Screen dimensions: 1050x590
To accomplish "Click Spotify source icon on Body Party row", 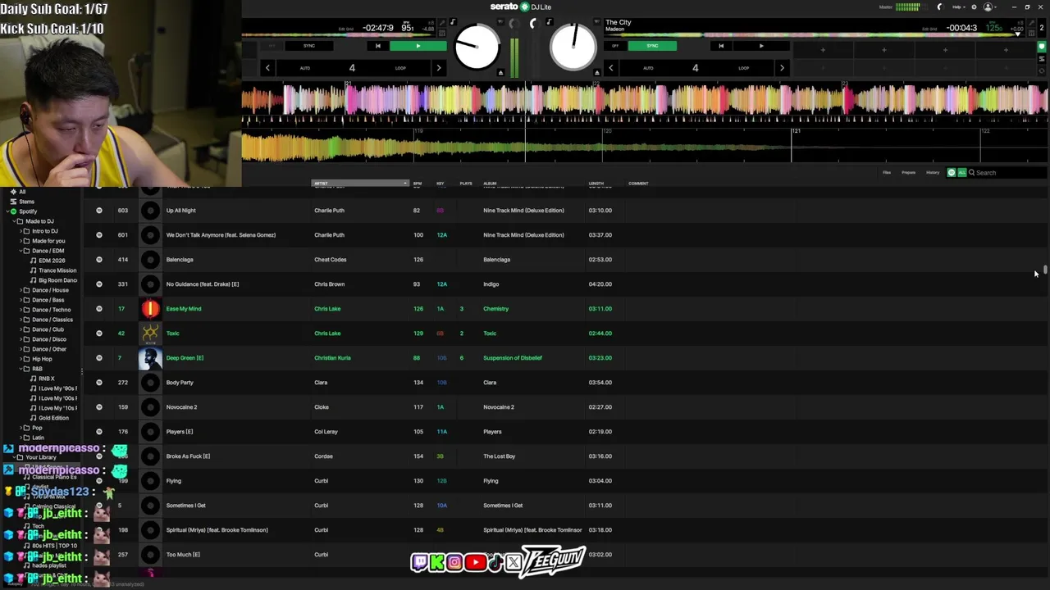I will click(x=99, y=383).
